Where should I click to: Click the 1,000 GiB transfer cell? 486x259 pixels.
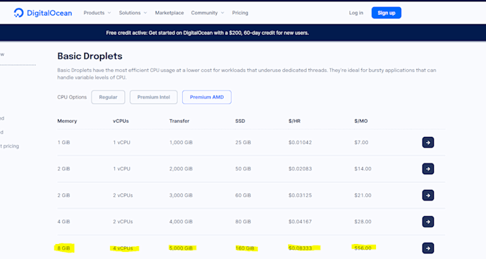[x=181, y=142]
